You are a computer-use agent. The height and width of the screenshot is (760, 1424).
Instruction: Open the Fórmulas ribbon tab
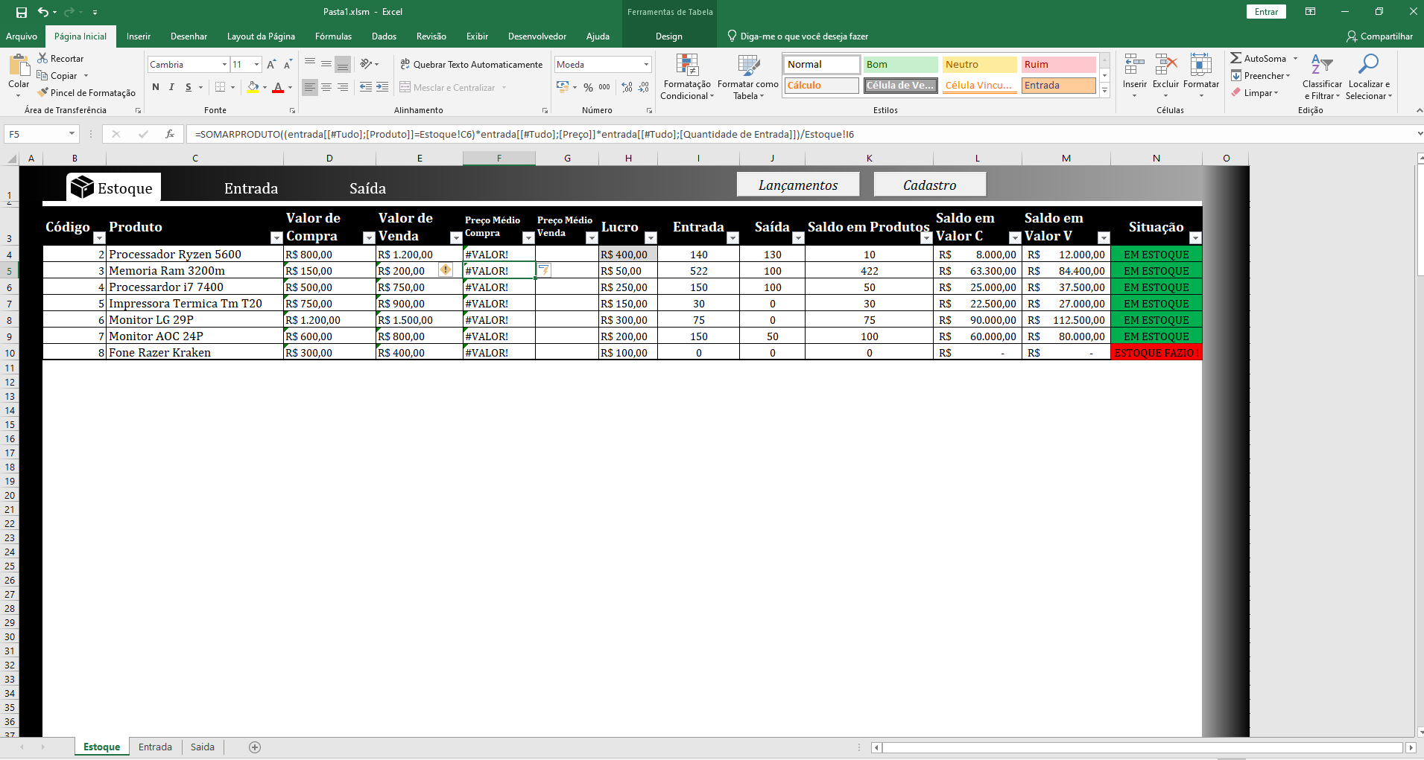click(333, 36)
